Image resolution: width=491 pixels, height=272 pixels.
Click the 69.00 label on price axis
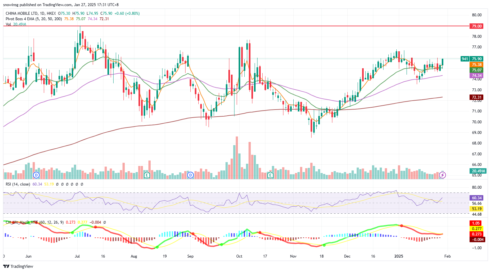(x=477, y=133)
